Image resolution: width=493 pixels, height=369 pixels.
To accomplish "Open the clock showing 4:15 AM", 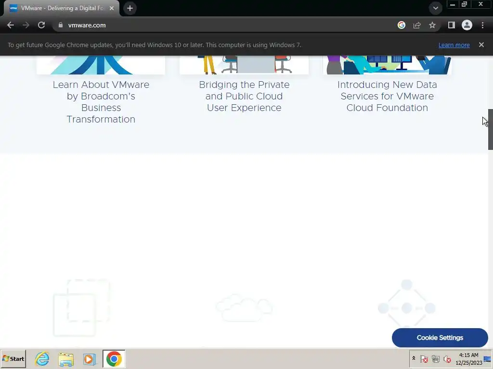I will tap(468, 358).
